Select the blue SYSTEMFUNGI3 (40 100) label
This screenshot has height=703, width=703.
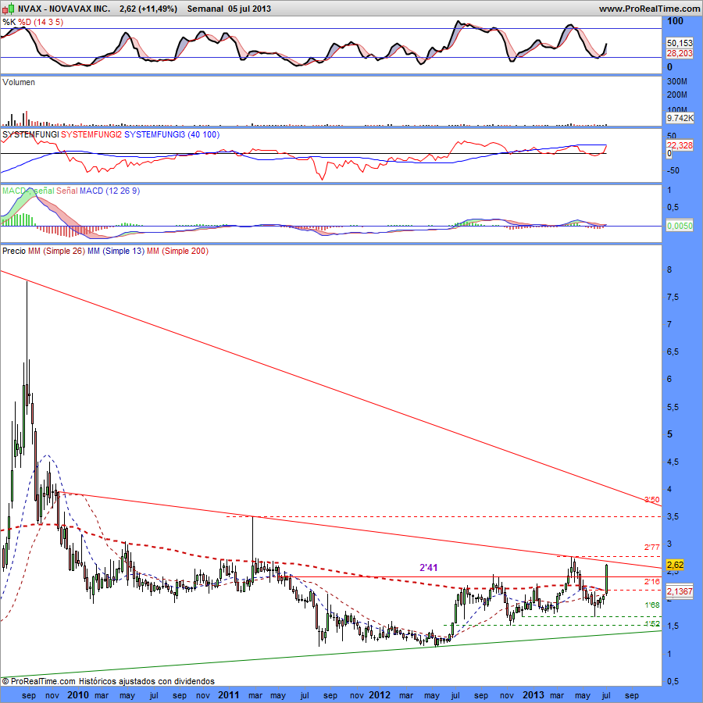pyautogui.click(x=172, y=134)
